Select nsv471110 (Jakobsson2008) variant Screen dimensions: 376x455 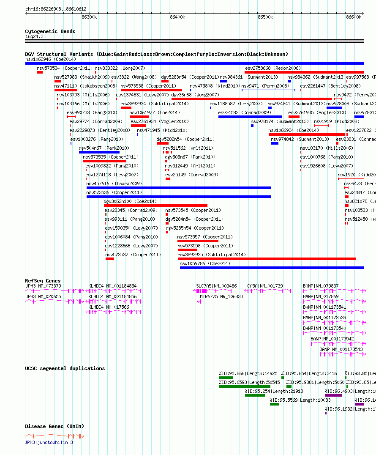tap(86, 86)
